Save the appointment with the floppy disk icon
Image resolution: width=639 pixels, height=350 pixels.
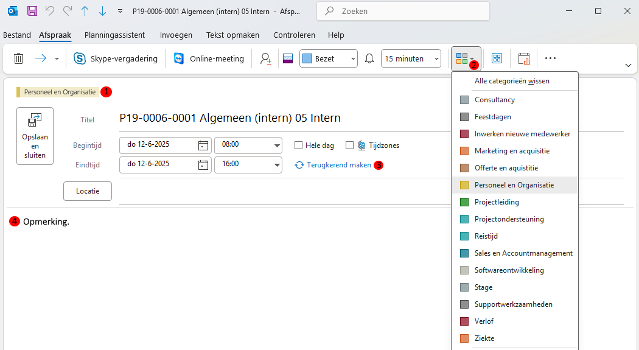32,11
